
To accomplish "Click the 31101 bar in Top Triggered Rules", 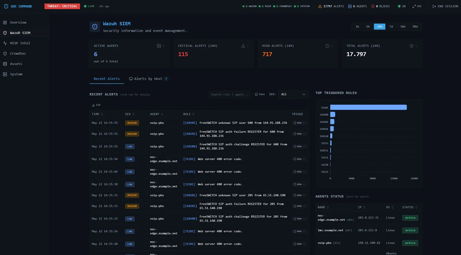I will (x=369, y=107).
